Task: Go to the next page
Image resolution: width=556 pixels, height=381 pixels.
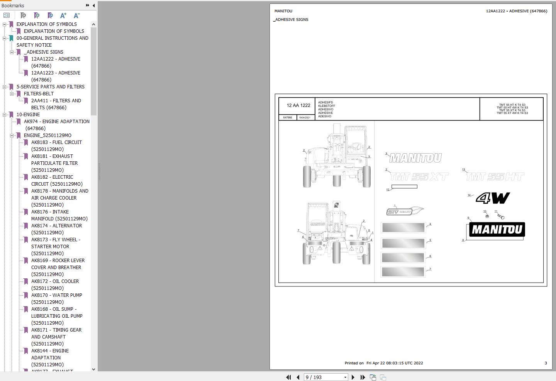Action: pyautogui.click(x=353, y=377)
